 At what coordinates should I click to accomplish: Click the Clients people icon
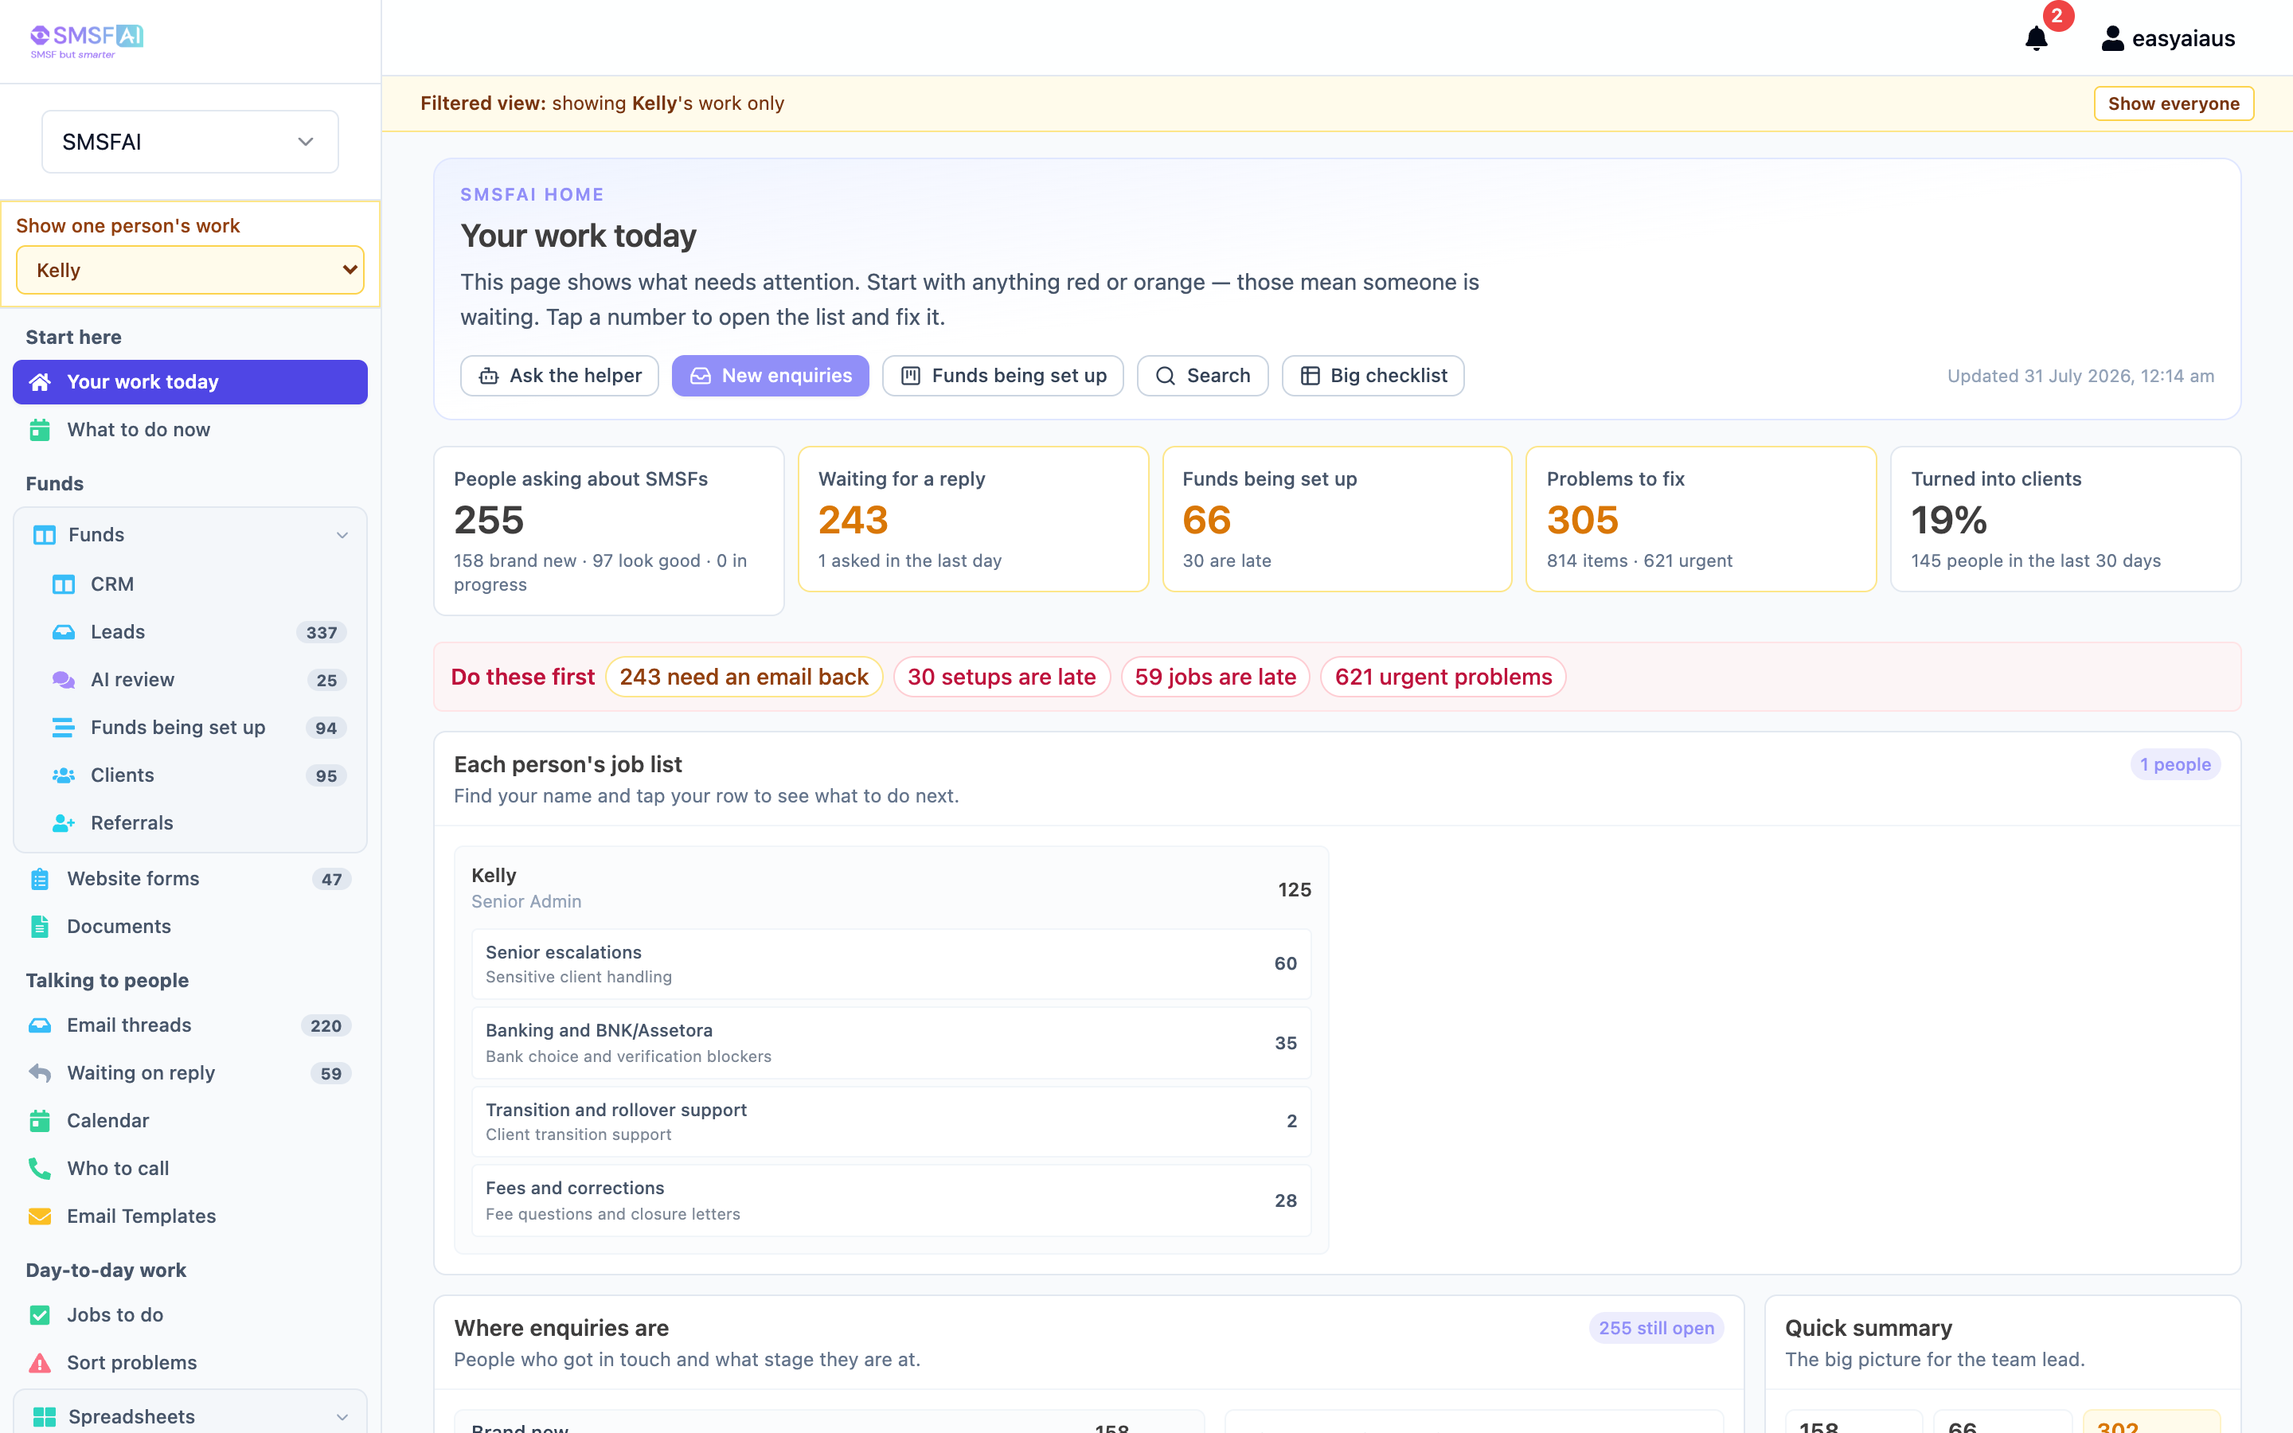64,775
